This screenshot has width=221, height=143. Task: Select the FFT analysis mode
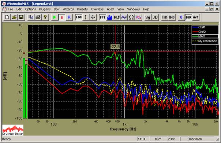[102, 17]
